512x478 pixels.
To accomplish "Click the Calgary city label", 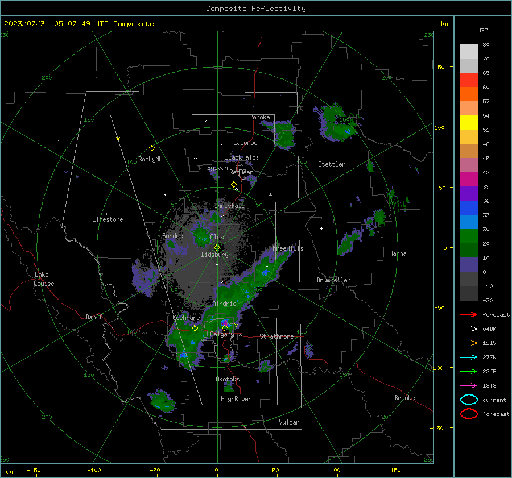I will (222, 334).
